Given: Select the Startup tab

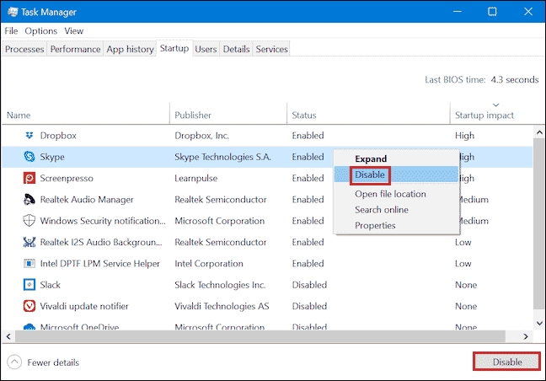Looking at the screenshot, I should pyautogui.click(x=174, y=48).
